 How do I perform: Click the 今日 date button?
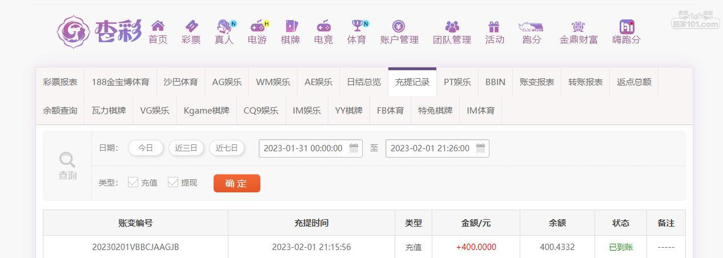tap(146, 148)
